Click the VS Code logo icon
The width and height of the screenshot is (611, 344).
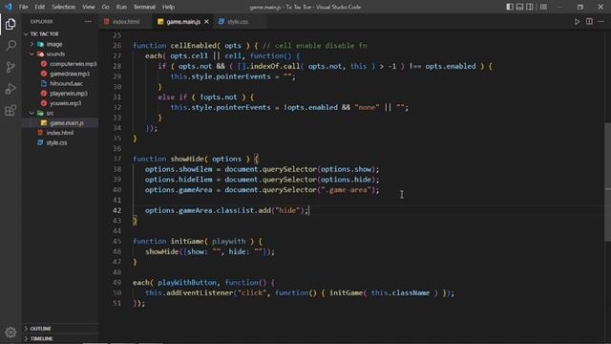pyautogui.click(x=9, y=7)
